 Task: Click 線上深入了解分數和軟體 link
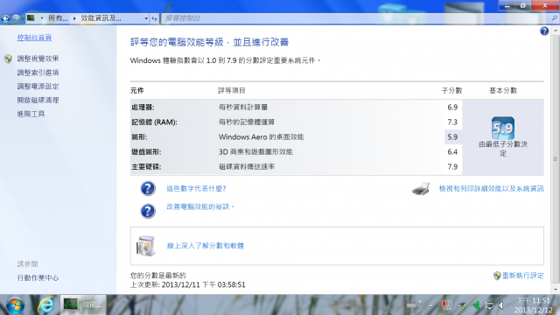206,246
